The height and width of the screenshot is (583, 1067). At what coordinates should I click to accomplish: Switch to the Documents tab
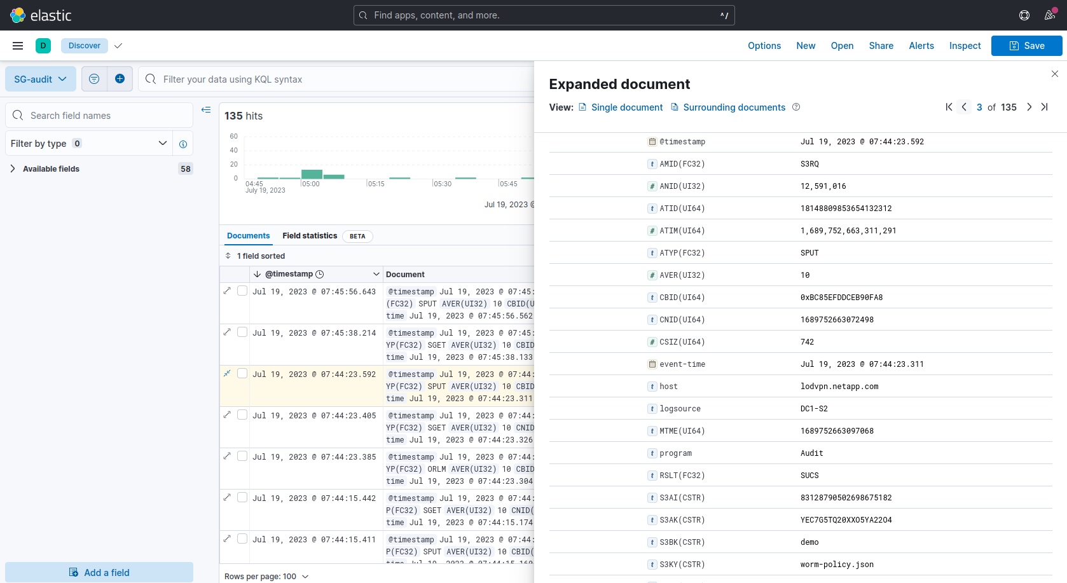pos(248,236)
